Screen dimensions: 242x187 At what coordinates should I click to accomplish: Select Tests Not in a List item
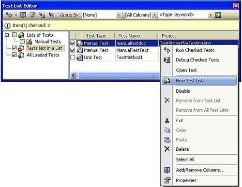click(45, 48)
